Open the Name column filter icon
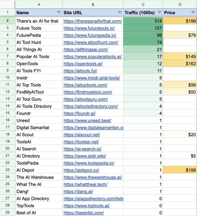197x216 pixels. (x=59, y=13)
